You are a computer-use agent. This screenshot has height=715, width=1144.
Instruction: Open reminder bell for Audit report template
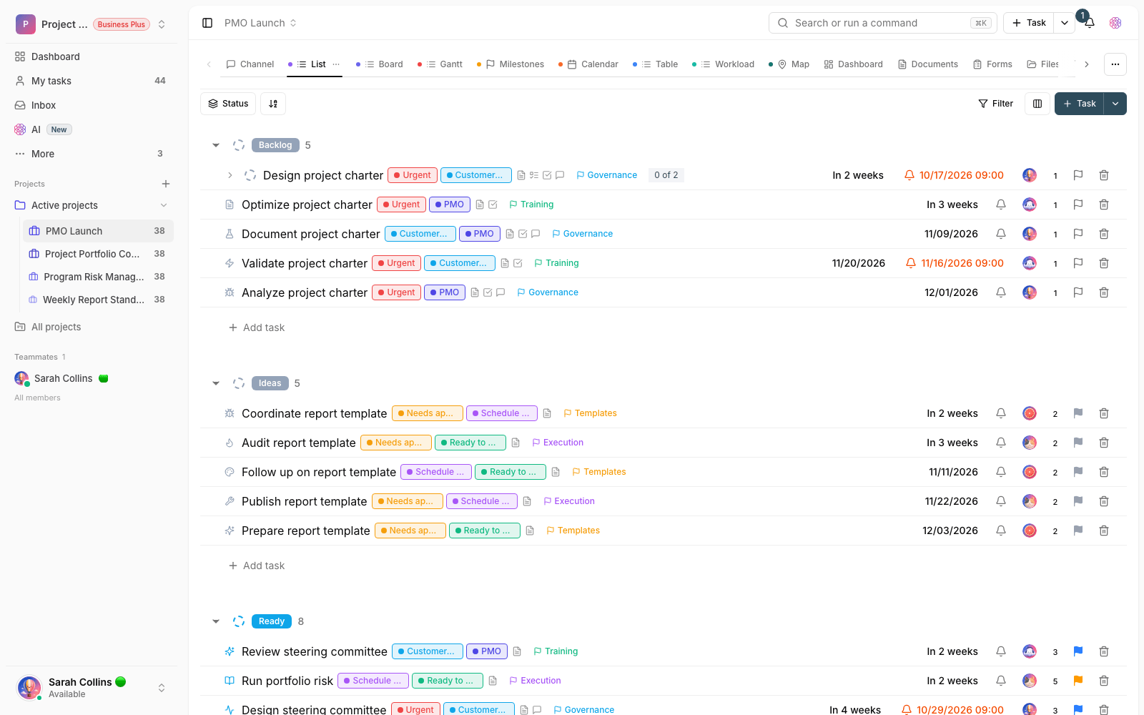click(1001, 443)
